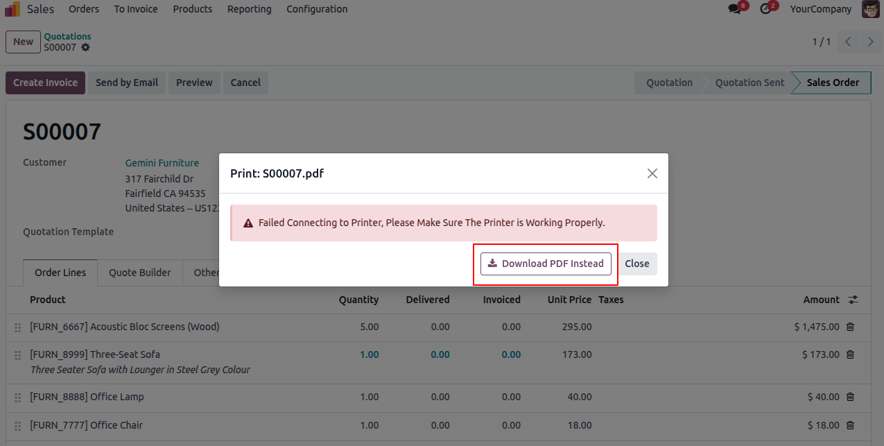Viewport: 884px width, 446px height.
Task: Delete the Office Chair order line
Action: (850, 425)
